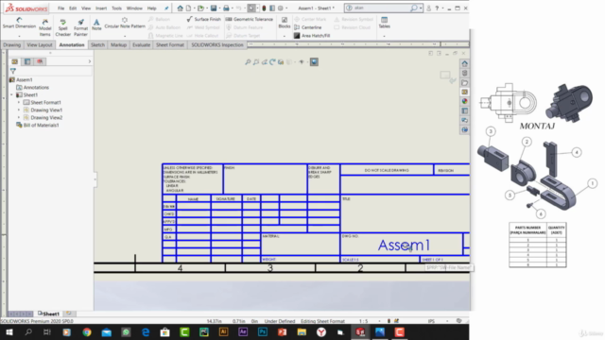
Task: Expand the Sheet Format1 node
Action: click(x=19, y=103)
